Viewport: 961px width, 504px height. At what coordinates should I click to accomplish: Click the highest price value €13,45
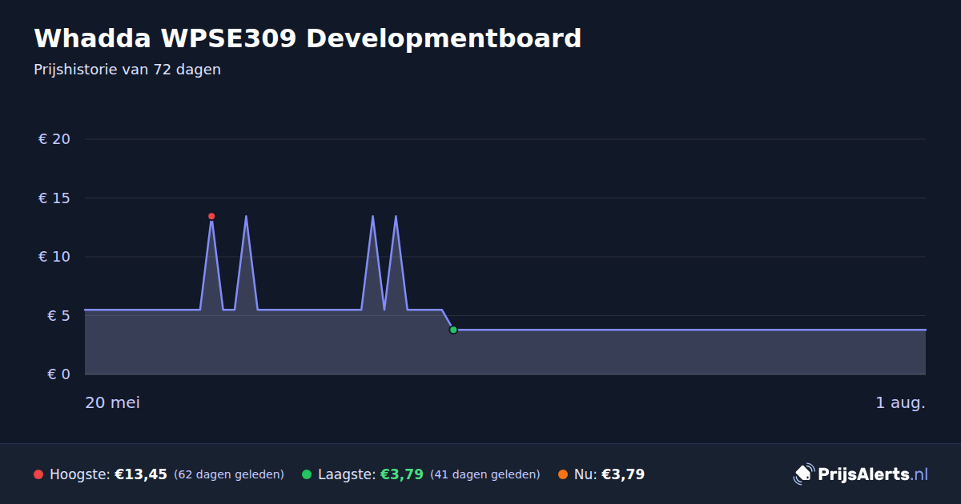point(141,474)
